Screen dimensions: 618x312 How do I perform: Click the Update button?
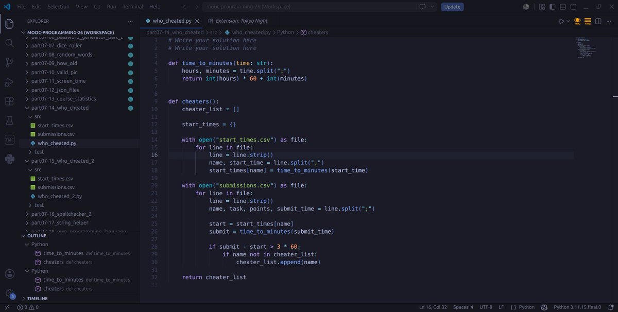(452, 7)
